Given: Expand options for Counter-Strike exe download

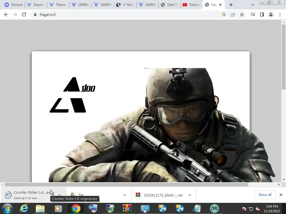Looking at the screenshot, I should (x=59, y=195).
